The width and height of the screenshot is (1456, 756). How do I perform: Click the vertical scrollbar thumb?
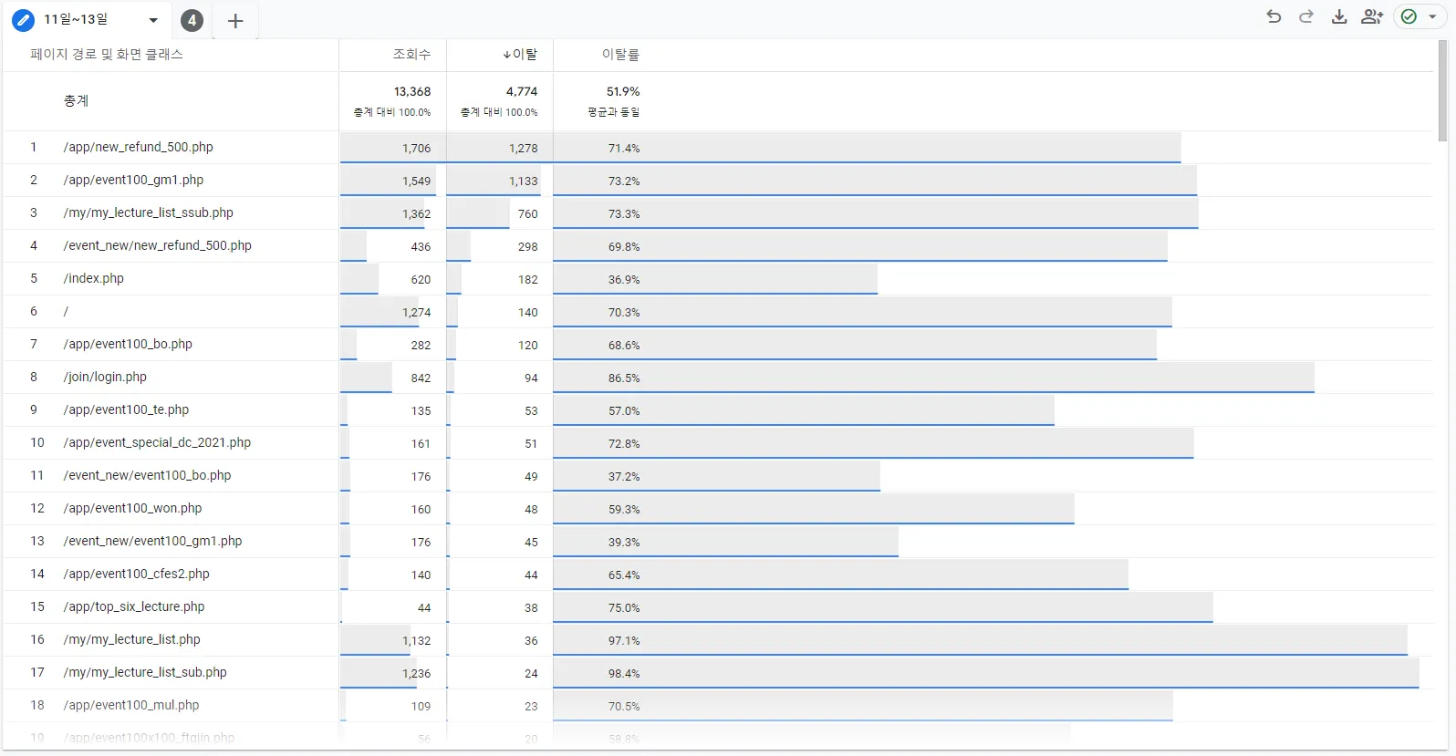1442,91
